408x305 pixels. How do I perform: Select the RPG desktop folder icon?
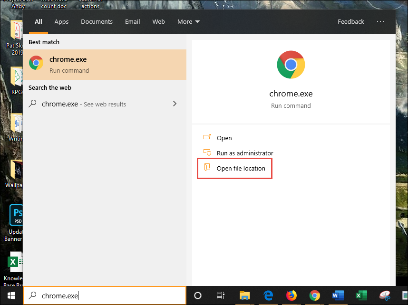(x=17, y=81)
